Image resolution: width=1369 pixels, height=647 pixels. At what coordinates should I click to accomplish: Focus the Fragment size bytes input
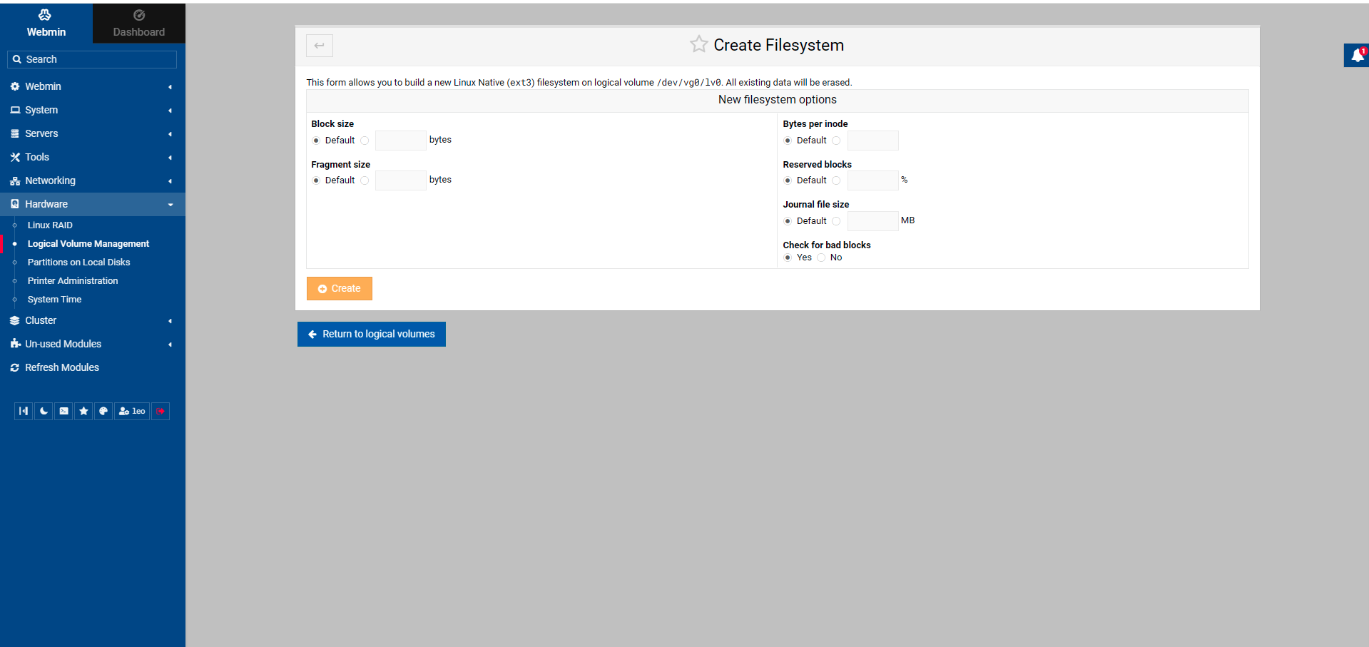tap(401, 180)
